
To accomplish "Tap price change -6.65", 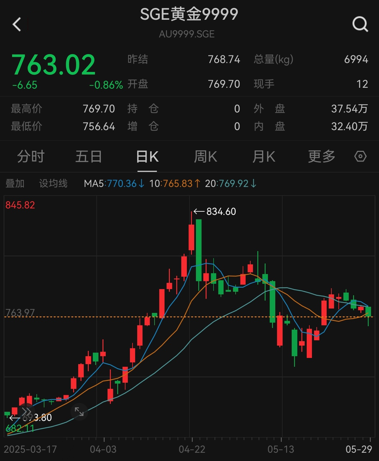I will click(25, 85).
